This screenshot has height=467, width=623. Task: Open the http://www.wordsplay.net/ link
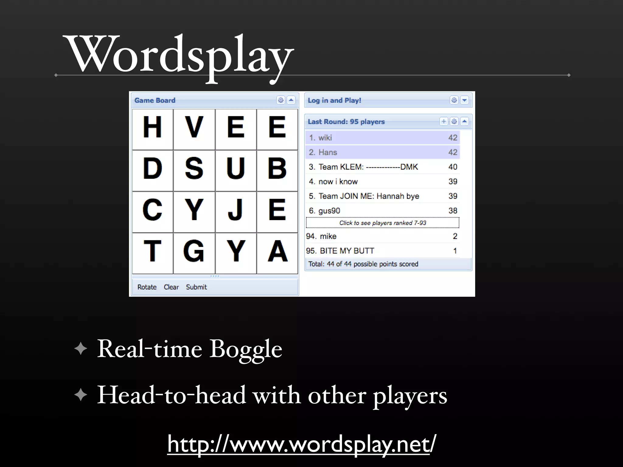[301, 444]
